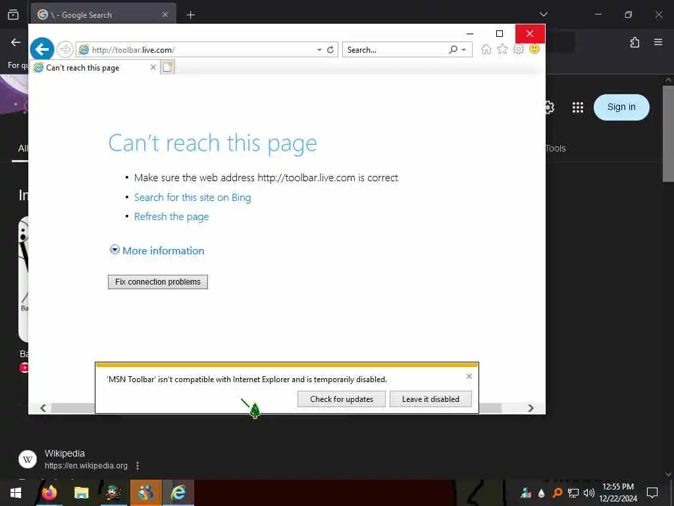Maximize the Internet Explorer window

tap(500, 34)
